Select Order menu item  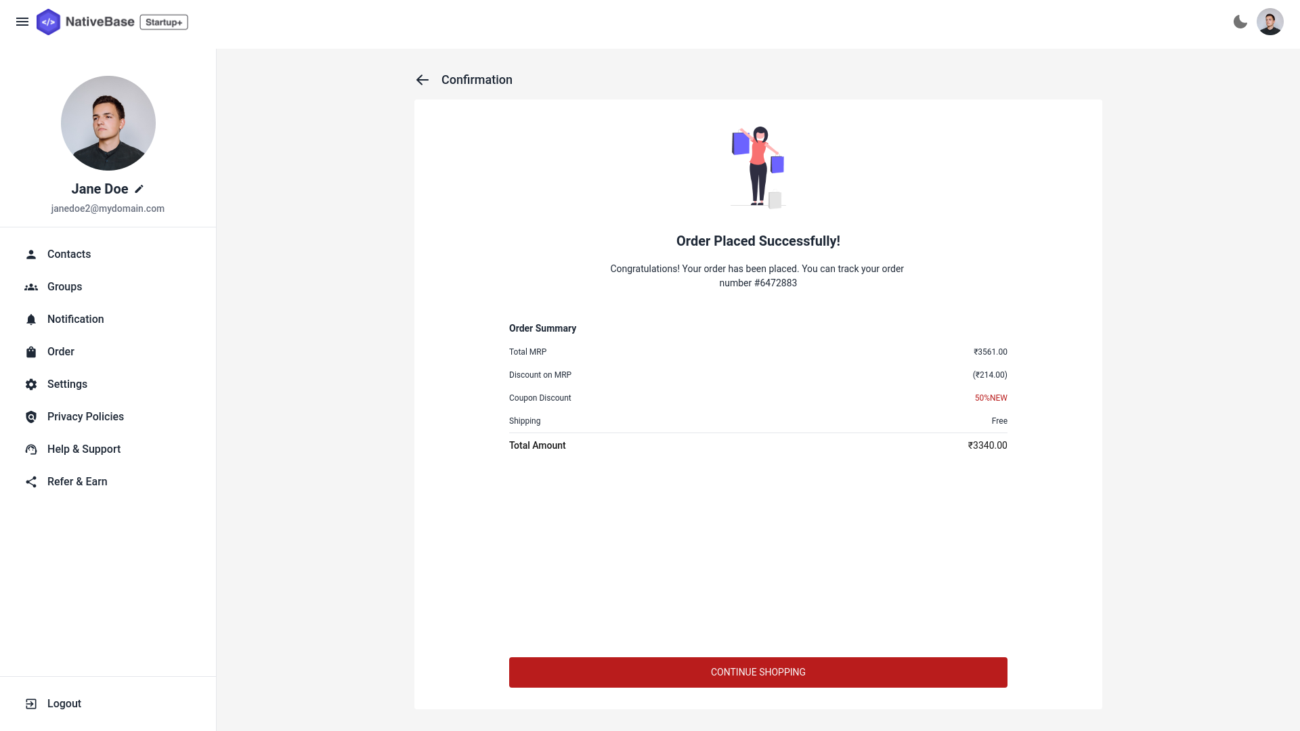click(61, 352)
